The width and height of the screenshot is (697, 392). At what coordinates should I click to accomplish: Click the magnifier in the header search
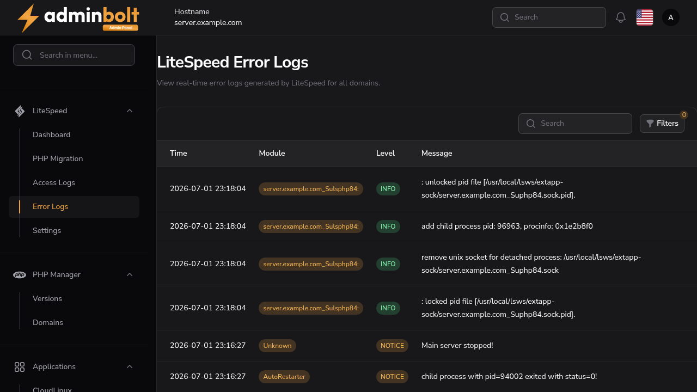(x=505, y=17)
